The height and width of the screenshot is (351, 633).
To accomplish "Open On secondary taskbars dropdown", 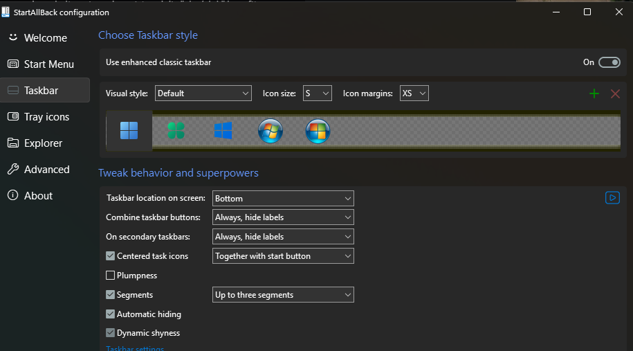I will [x=283, y=237].
